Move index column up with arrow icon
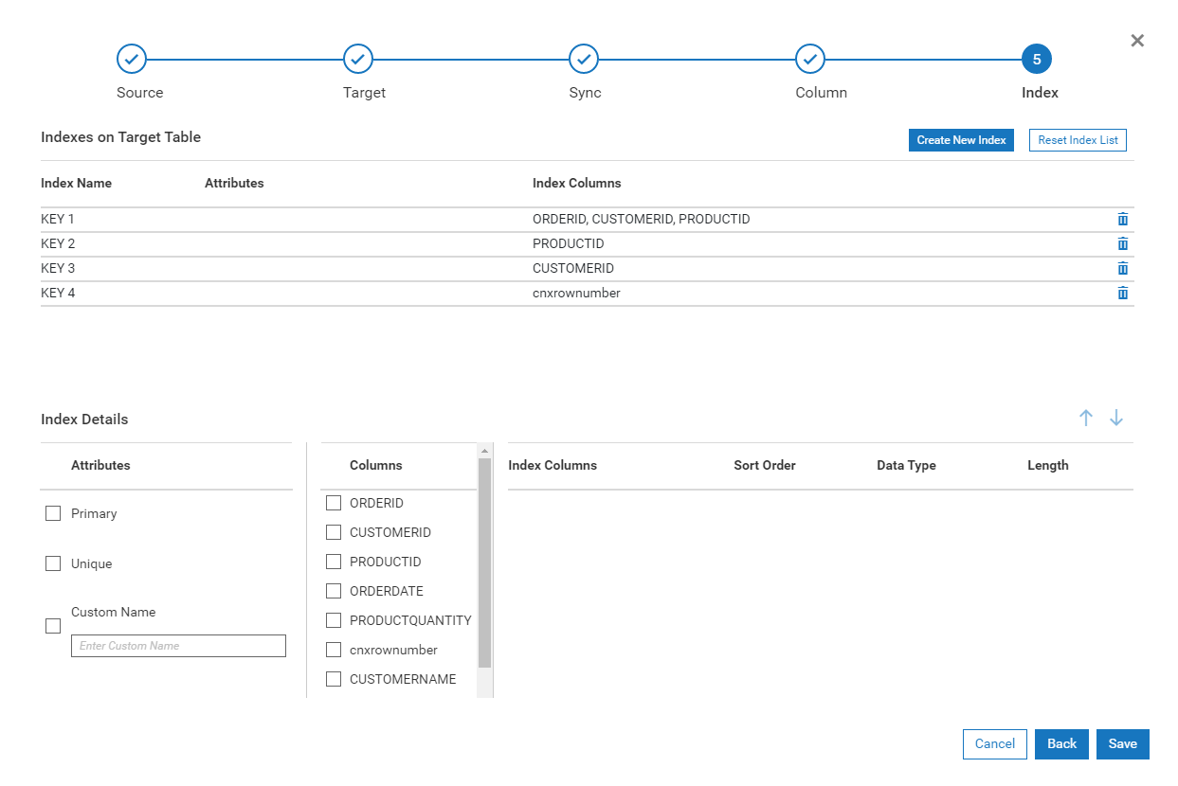Screen dimensions: 1178x786 (1086, 418)
